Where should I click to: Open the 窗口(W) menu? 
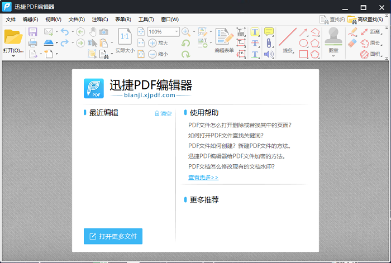point(170,20)
